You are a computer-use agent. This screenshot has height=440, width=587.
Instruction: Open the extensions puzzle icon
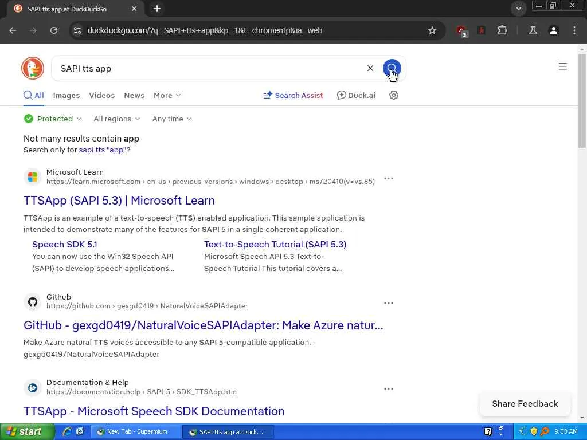(x=502, y=30)
